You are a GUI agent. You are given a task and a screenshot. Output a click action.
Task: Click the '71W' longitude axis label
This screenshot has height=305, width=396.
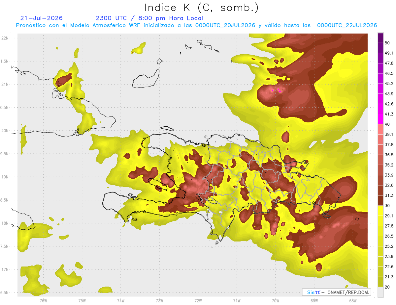[x=237, y=301]
